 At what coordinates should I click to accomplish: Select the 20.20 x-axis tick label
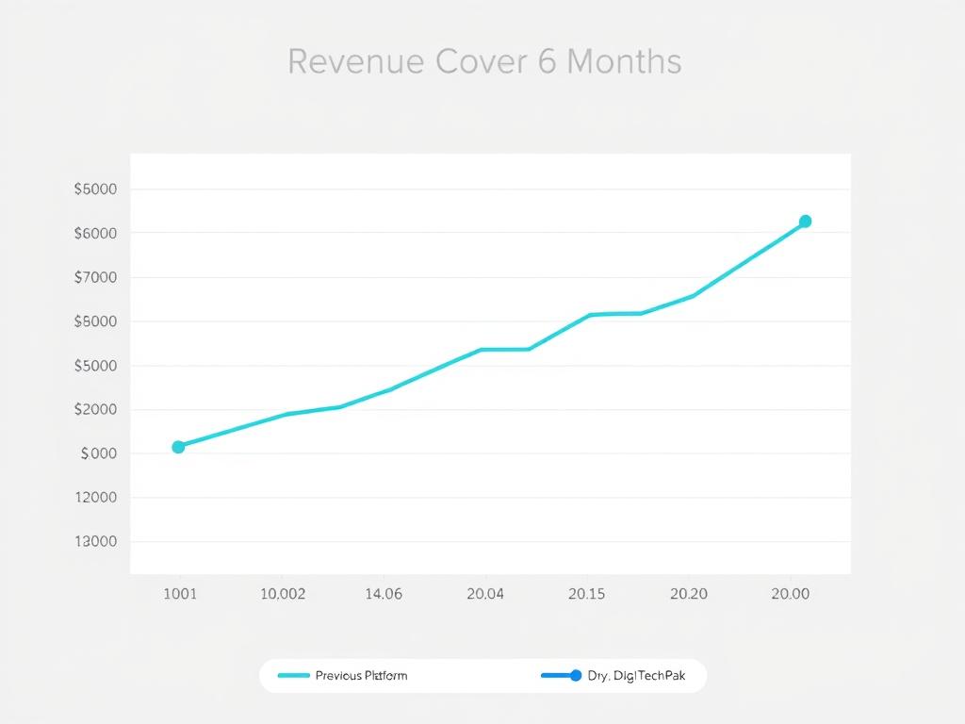[x=688, y=594]
